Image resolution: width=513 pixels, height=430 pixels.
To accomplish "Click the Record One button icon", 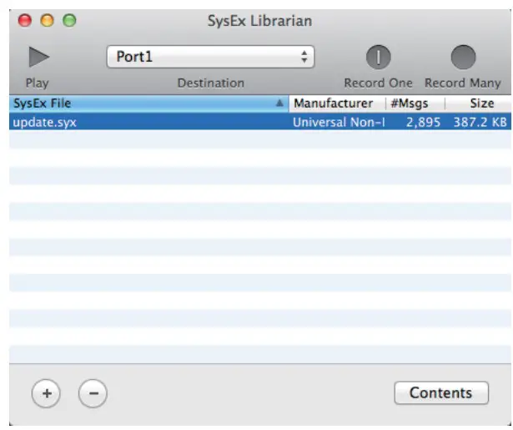I will [x=378, y=58].
